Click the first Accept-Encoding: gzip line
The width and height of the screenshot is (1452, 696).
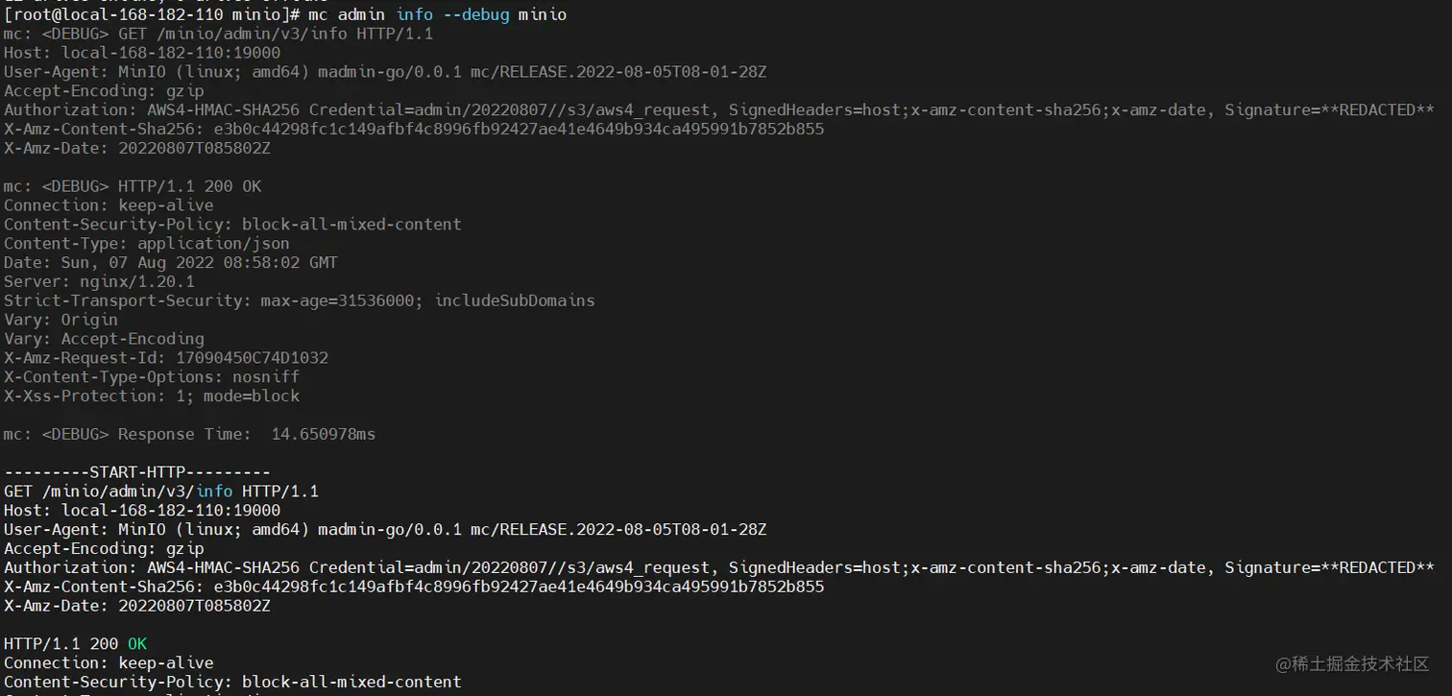104,91
